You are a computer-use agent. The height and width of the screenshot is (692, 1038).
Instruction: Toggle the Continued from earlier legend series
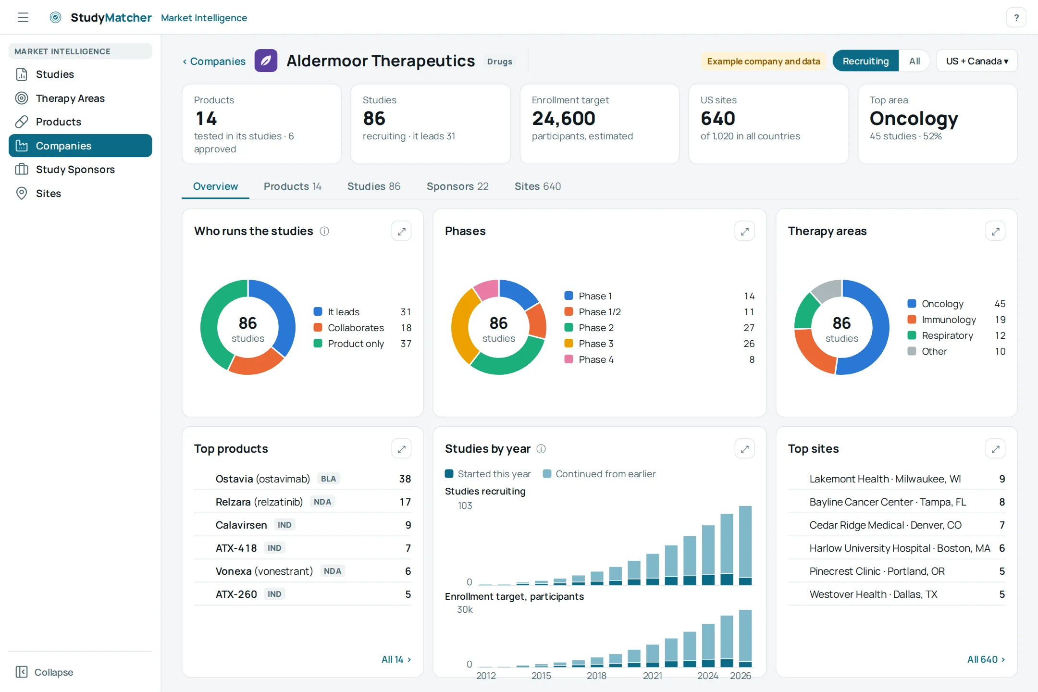click(x=599, y=474)
